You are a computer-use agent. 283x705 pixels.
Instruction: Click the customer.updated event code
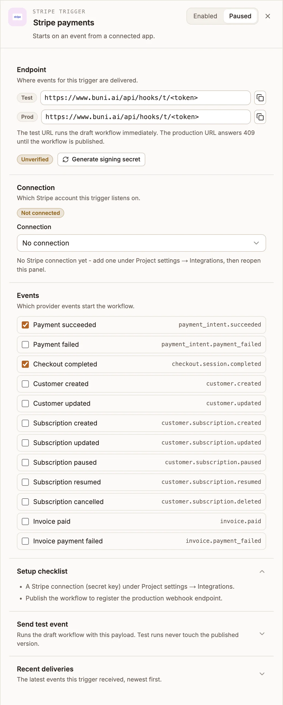pyautogui.click(x=234, y=403)
